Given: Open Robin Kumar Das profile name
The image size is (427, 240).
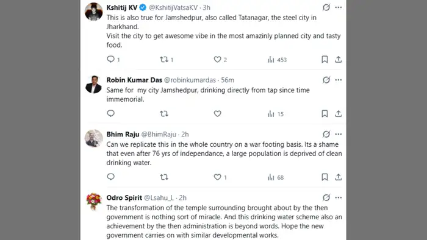Looking at the screenshot, I should coord(134,80).
